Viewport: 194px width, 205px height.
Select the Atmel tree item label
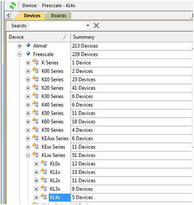(x=40, y=46)
